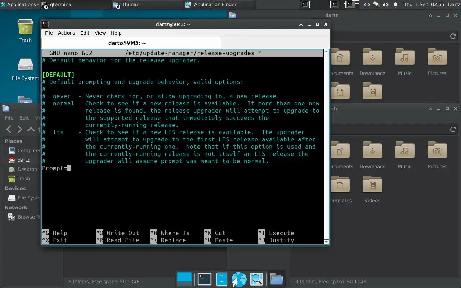Open the volume speaker tray icon
The image size is (461, 288).
tap(386, 5)
